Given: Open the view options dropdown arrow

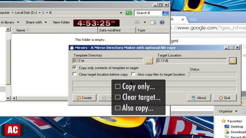Looking at the screenshot, I should 145,22.
